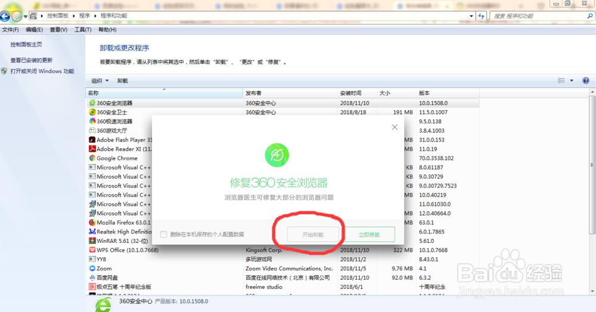Click 程序和功能 in the address bar
The height and width of the screenshot is (312, 596).
pos(114,15)
